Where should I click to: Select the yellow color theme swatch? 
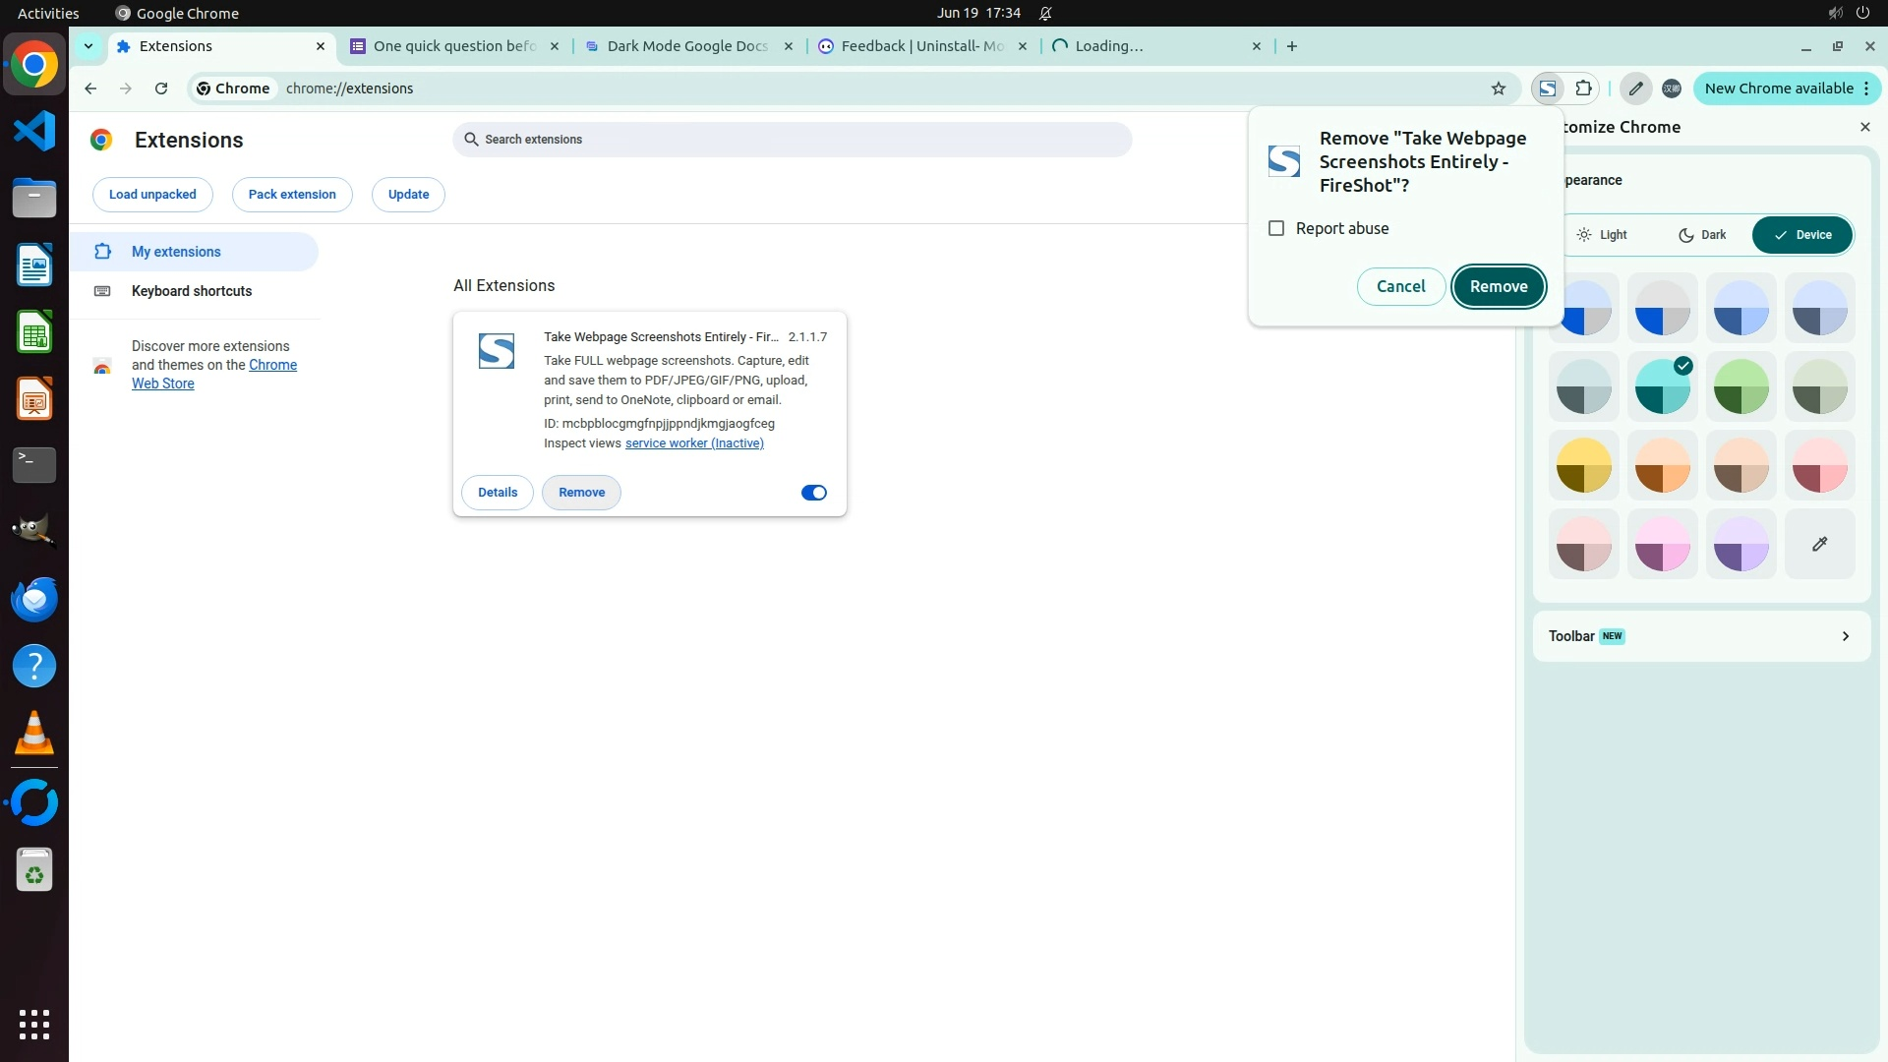(1583, 465)
